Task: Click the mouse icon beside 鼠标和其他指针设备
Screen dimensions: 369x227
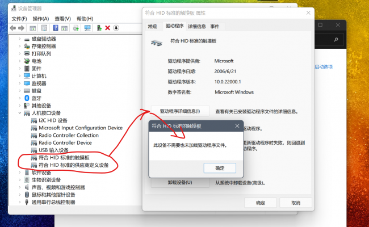Action: [27, 195]
